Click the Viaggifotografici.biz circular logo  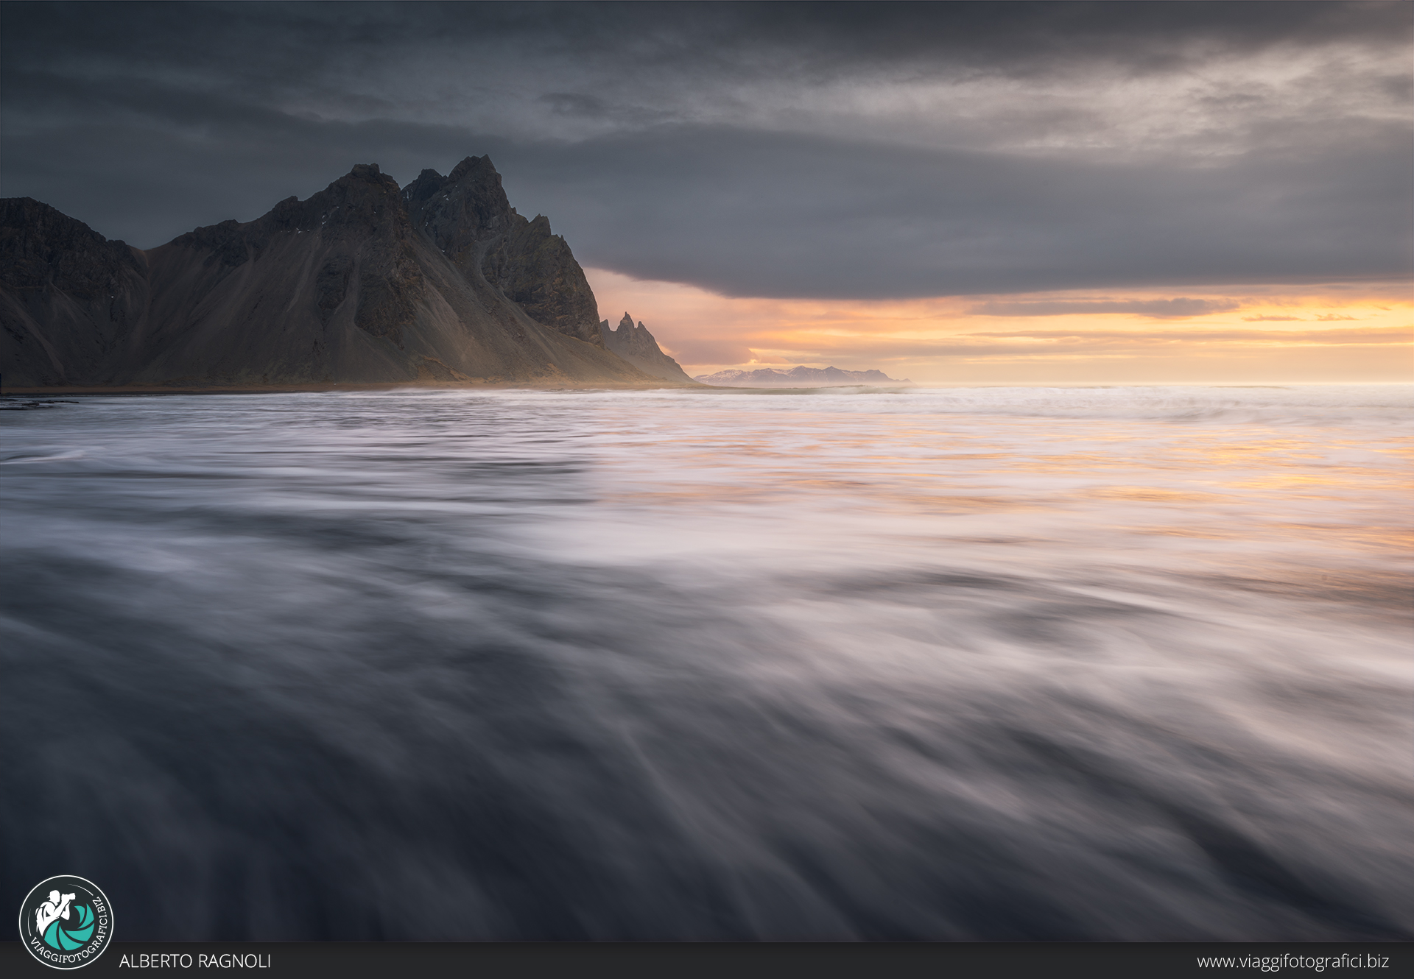pos(66,922)
